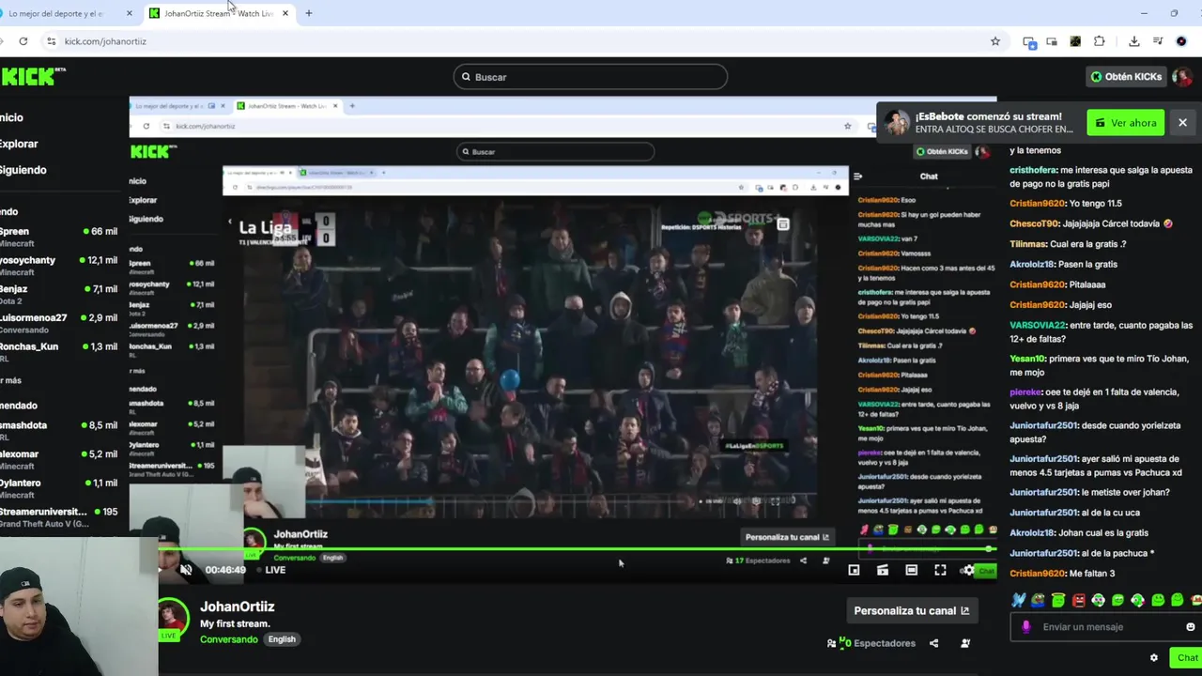This screenshot has height=676, width=1202.
Task: Click the clip icon in player controls
Action: (x=883, y=570)
